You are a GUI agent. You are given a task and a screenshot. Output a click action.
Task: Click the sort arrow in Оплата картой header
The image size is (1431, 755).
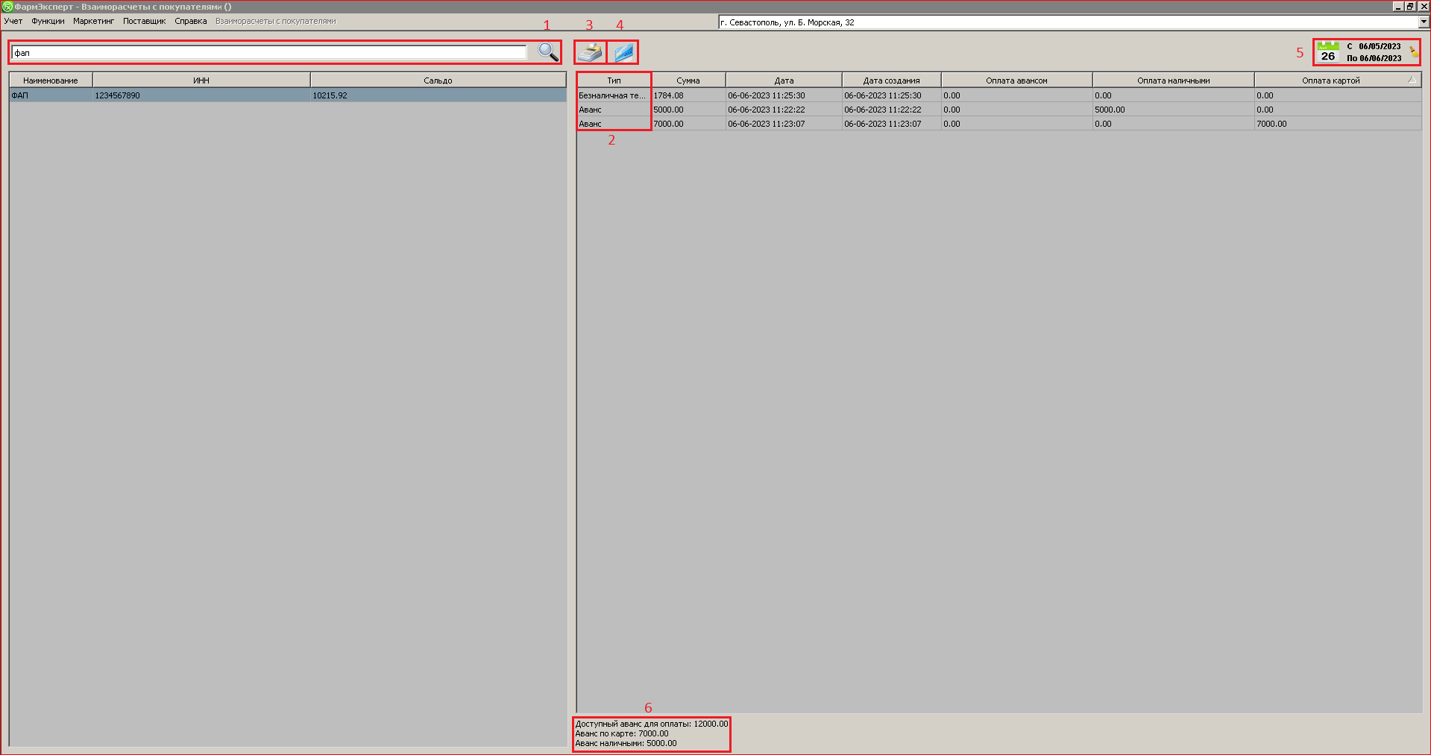(1412, 80)
